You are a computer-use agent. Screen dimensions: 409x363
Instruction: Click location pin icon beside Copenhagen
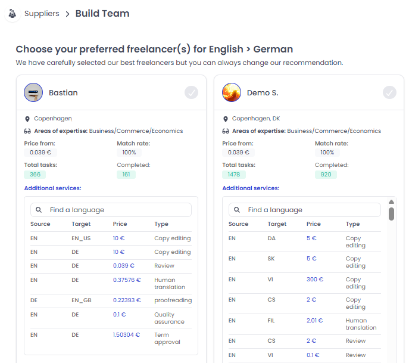(27, 119)
